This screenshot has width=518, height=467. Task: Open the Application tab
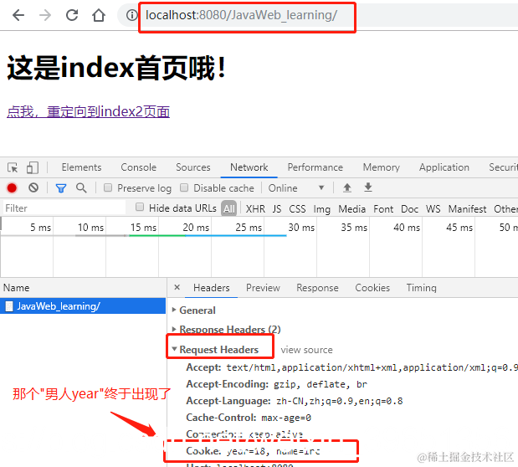tap(444, 167)
